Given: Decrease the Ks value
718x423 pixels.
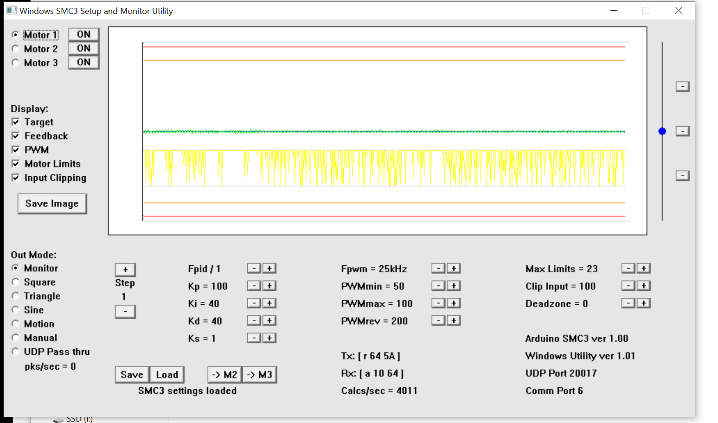Looking at the screenshot, I should (x=254, y=338).
